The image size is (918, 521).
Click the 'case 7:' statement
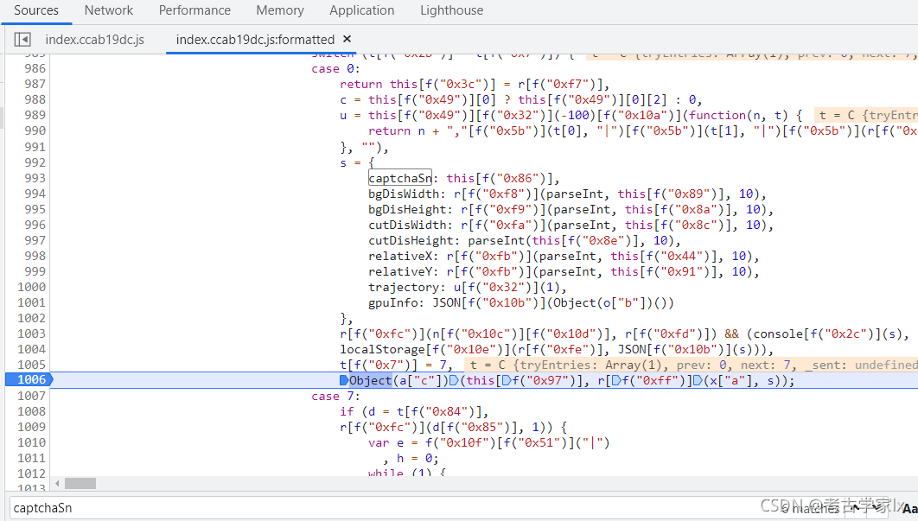(x=335, y=397)
